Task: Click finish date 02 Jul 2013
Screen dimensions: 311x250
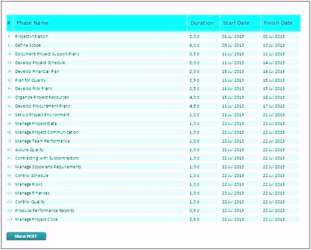Action: pos(274,37)
